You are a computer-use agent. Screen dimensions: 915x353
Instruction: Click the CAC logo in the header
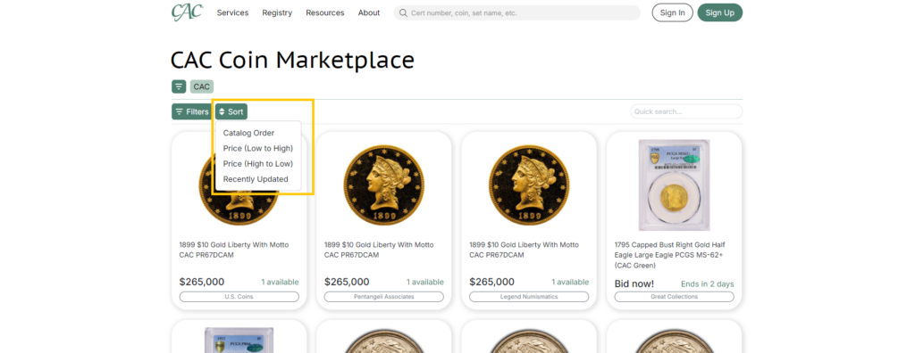pos(187,12)
